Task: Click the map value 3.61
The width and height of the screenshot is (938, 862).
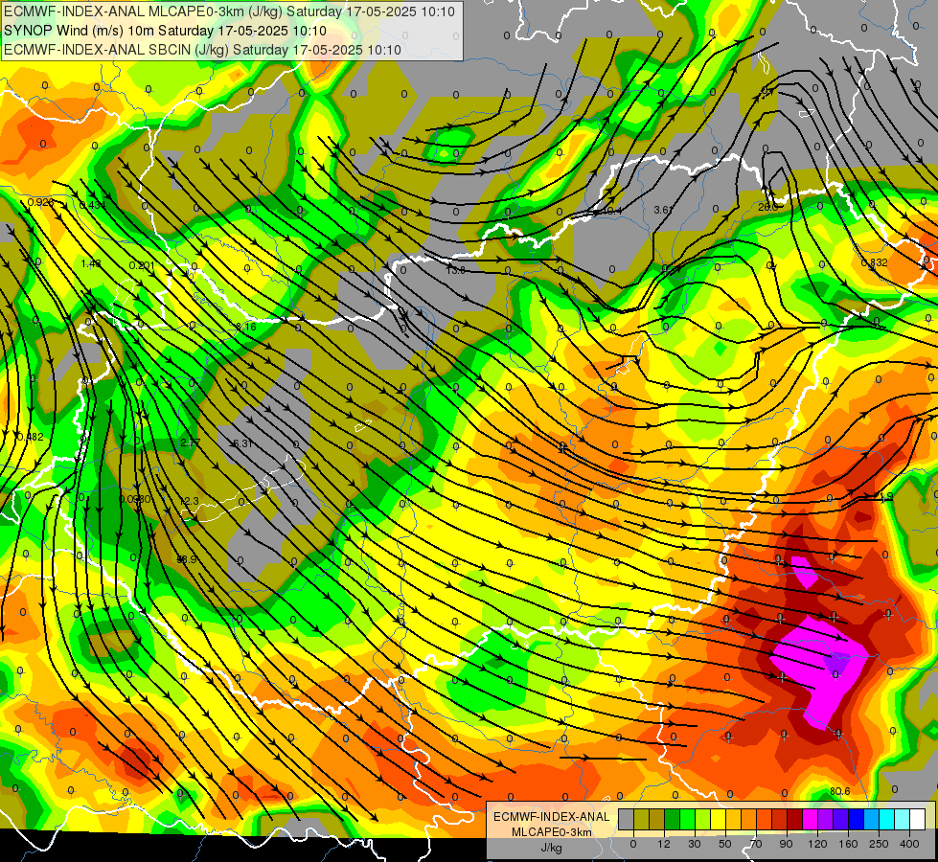Action: [663, 210]
